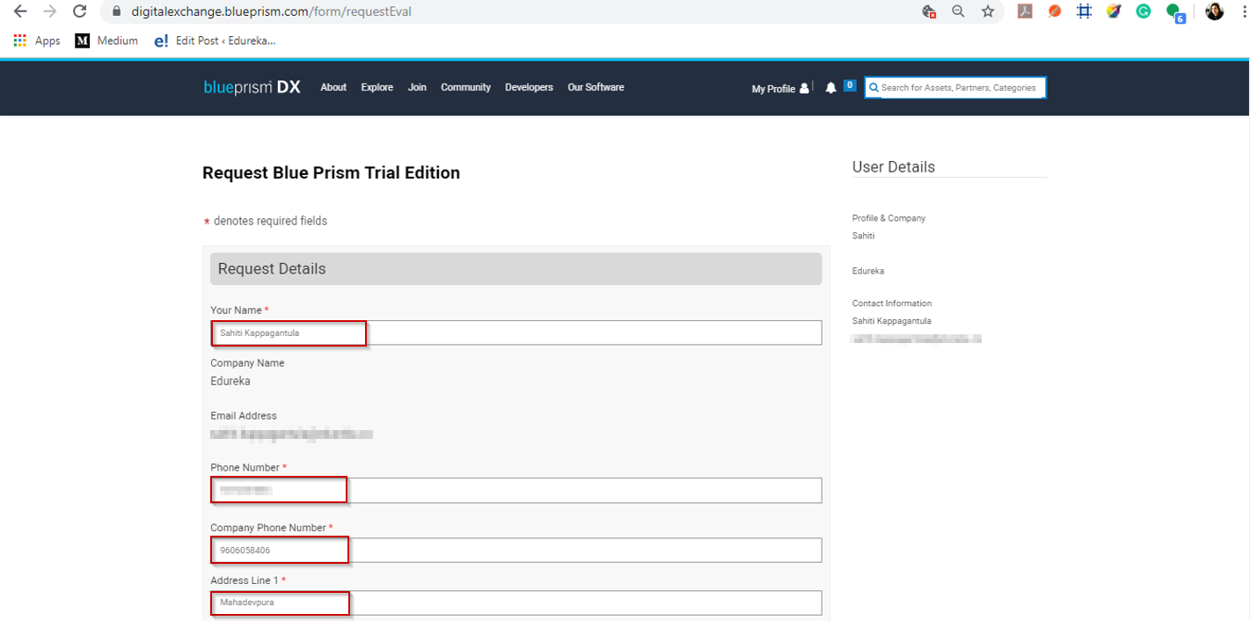Open the Apps bookmarks shortcut

point(37,40)
